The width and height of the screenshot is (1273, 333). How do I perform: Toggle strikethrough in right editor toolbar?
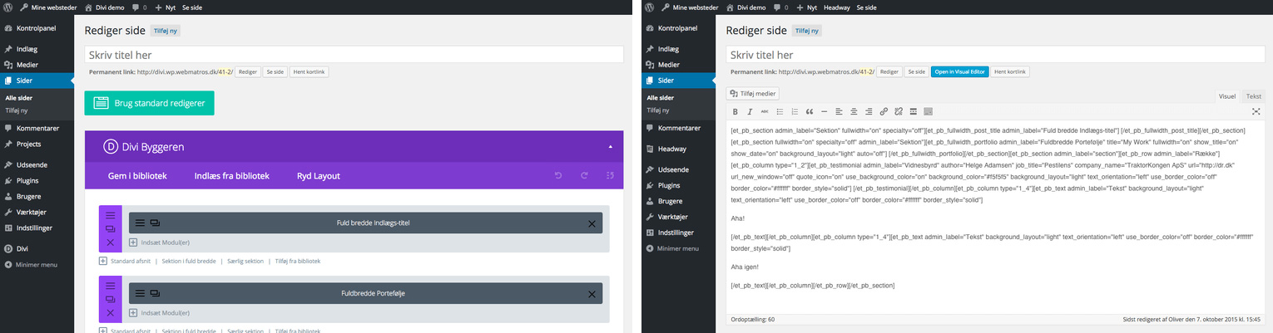765,111
